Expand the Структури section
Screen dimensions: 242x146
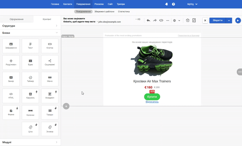pyautogui.click(x=31, y=26)
